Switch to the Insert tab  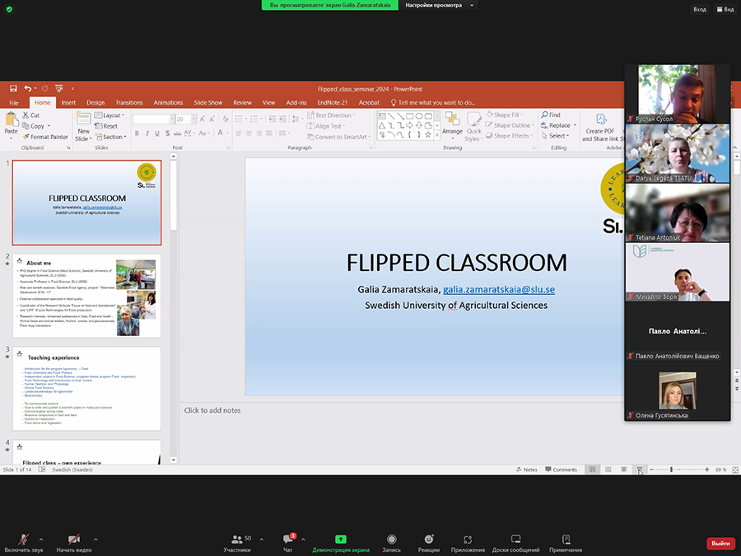click(68, 103)
